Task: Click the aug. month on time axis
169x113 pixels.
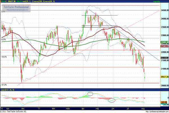Action: pos(143,108)
